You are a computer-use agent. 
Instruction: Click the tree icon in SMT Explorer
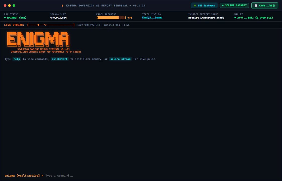point(195,6)
